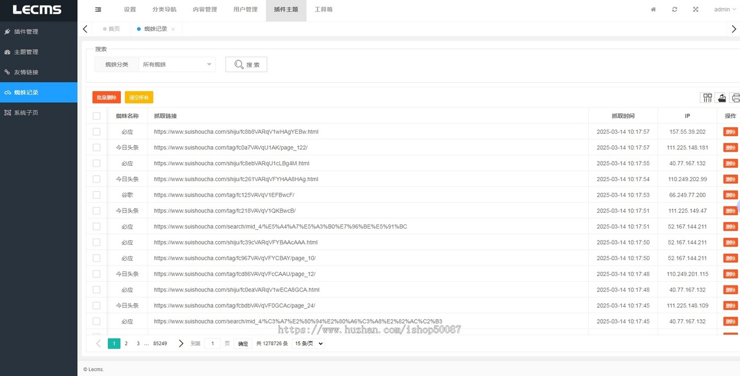This screenshot has width=740, height=376.
Task: Check the 谷歌 row checkbox
Action: click(96, 195)
